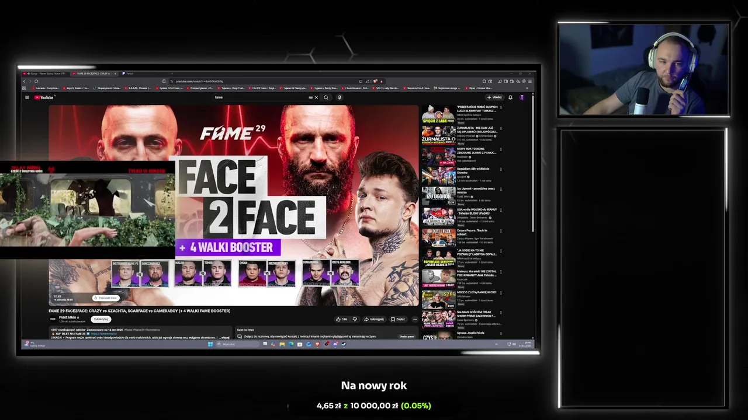The width and height of the screenshot is (748, 420).
Task: Open the browser bookmark icon left of URL
Action: click(164, 81)
